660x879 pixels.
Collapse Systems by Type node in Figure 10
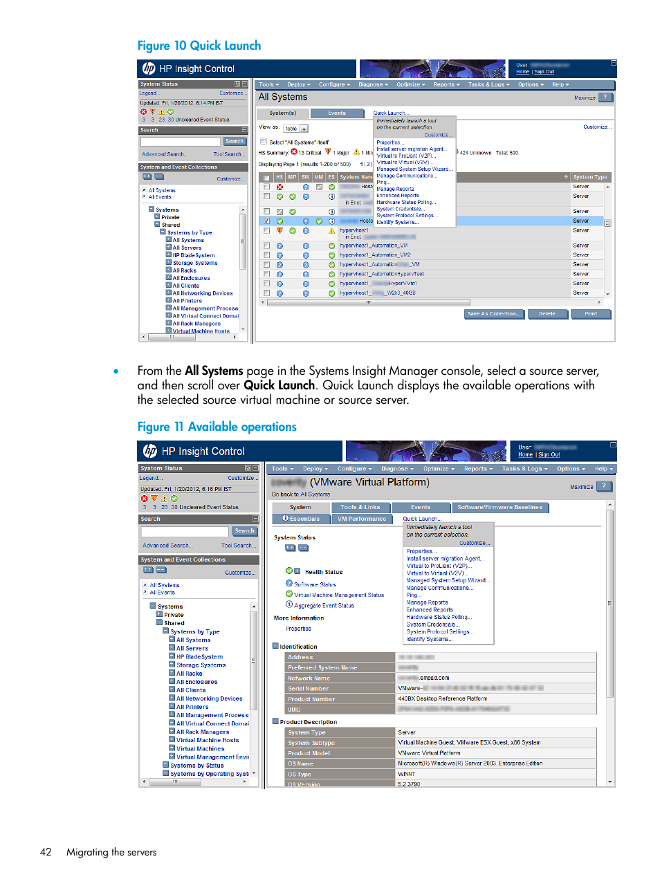[x=163, y=232]
